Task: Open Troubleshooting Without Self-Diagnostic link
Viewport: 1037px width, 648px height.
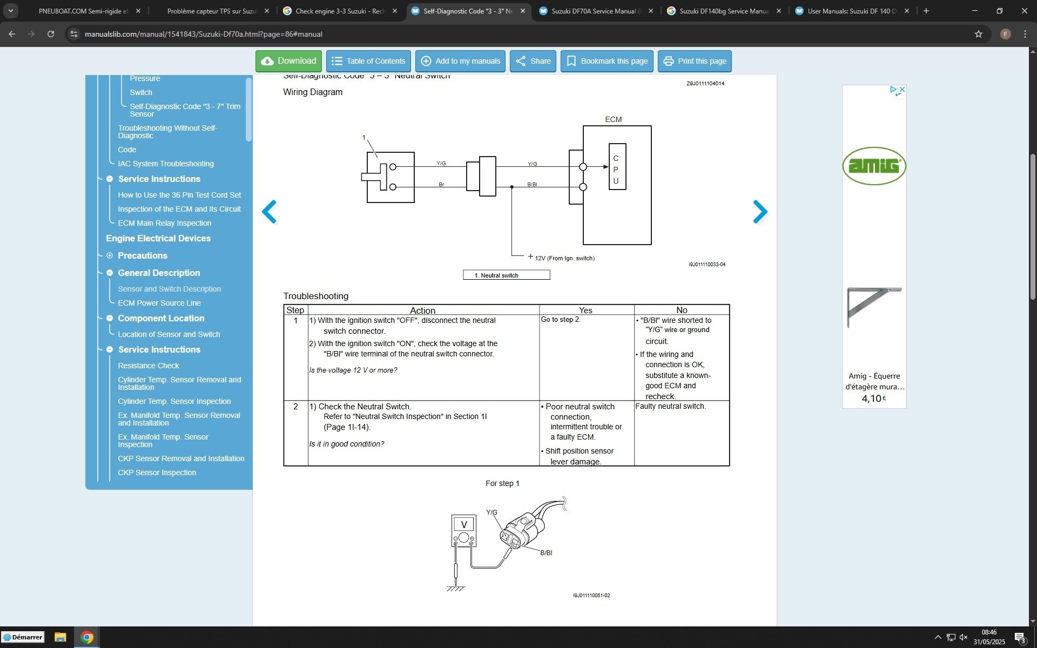Action: click(168, 132)
